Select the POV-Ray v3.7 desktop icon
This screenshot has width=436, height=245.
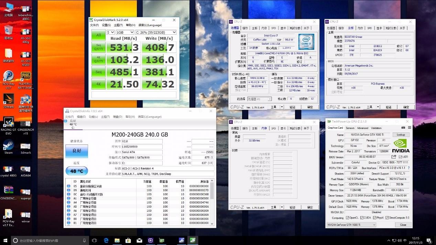tap(8, 80)
